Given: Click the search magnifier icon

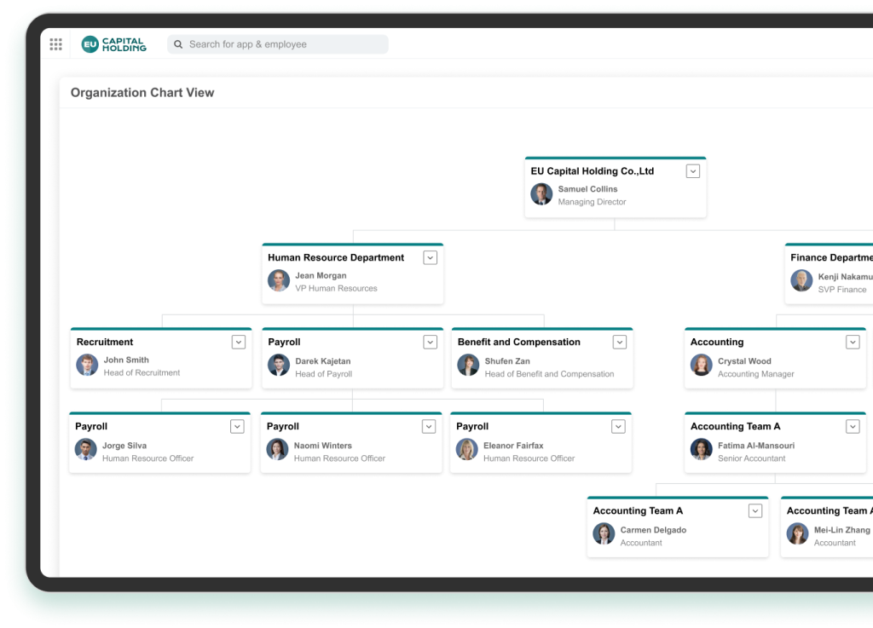Looking at the screenshot, I should click(178, 44).
